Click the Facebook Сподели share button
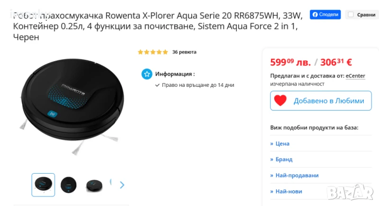 pyautogui.click(x=325, y=15)
